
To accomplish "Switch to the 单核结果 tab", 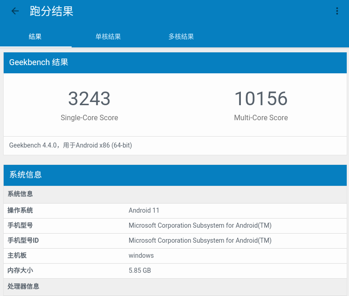I will pos(108,36).
